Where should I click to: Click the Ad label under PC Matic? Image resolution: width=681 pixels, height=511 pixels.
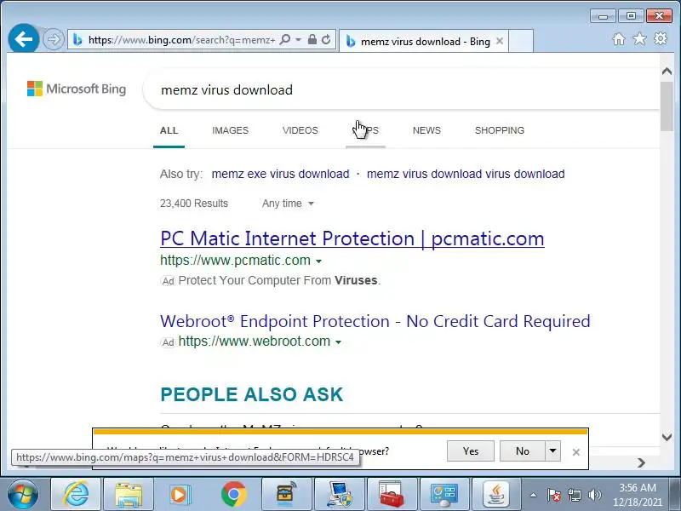click(x=168, y=281)
